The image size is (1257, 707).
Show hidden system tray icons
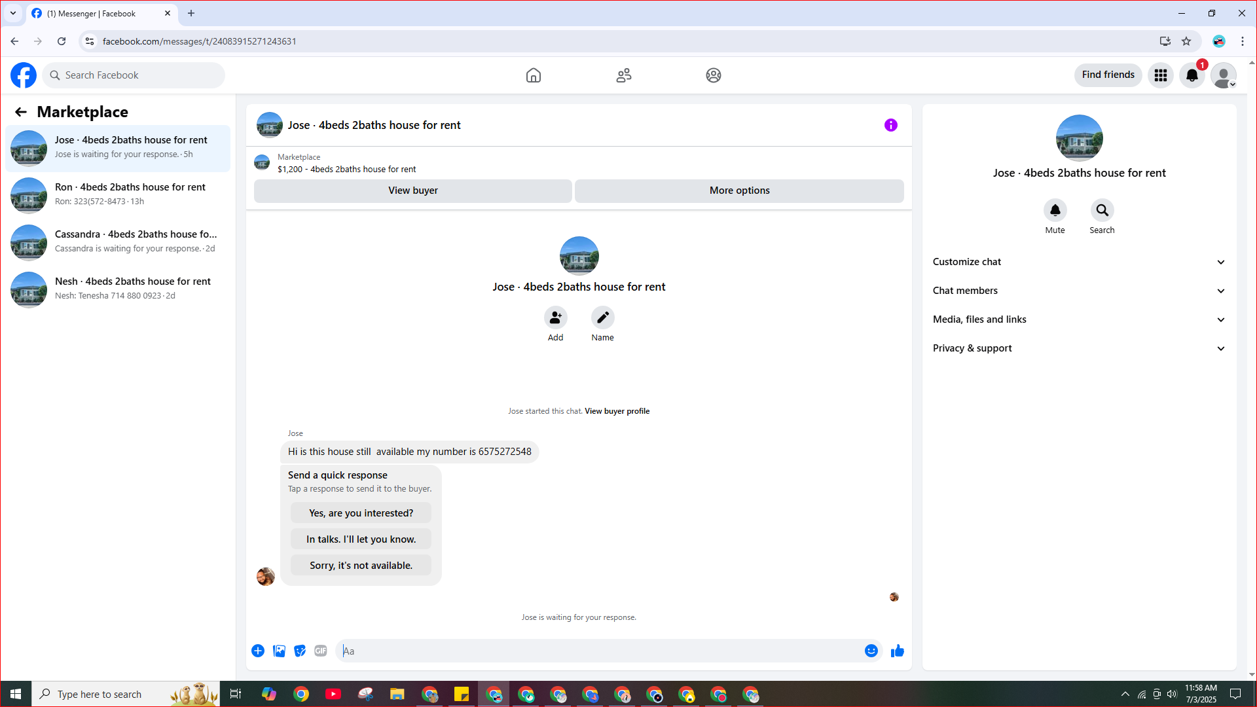point(1125,694)
